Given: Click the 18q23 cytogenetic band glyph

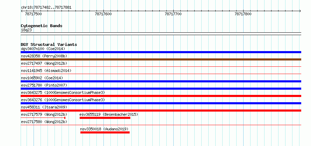Looking at the screenshot, I should pyautogui.click(x=161, y=34).
